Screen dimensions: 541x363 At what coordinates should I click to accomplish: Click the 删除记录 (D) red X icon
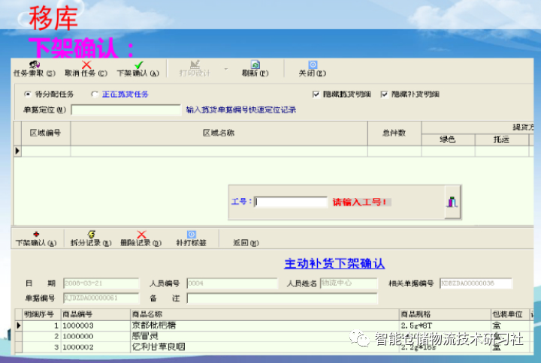coord(141,234)
